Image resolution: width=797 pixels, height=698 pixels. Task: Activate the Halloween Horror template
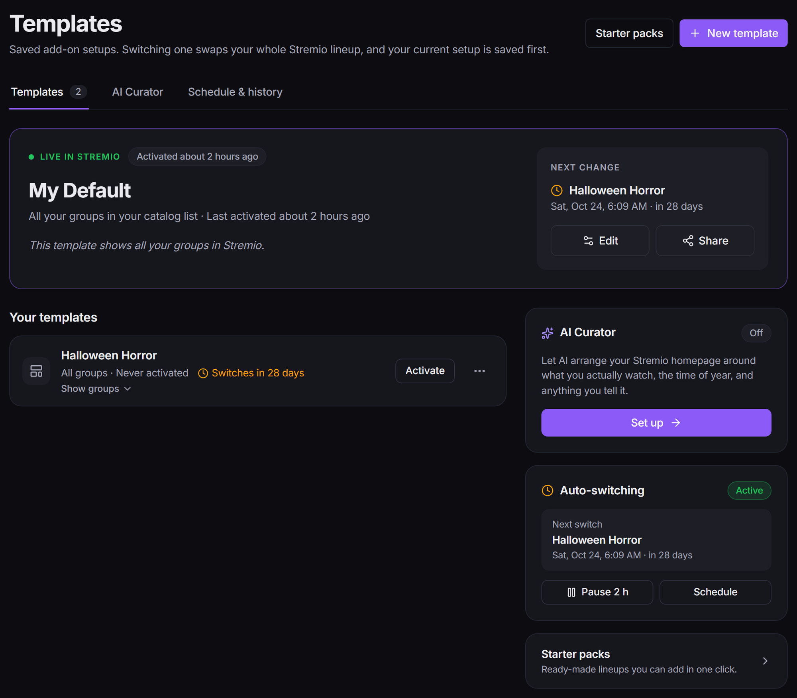[x=425, y=371]
